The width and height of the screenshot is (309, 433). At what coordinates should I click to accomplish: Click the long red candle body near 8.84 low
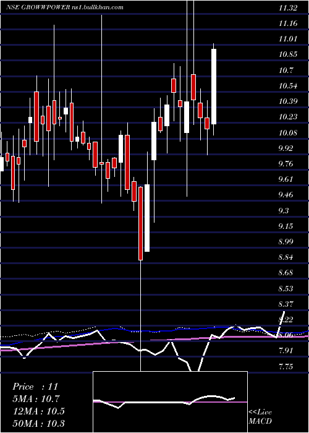(141, 223)
